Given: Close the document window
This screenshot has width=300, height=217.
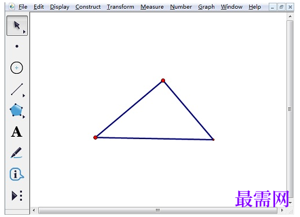Looking at the screenshot, I should (x=290, y=8).
